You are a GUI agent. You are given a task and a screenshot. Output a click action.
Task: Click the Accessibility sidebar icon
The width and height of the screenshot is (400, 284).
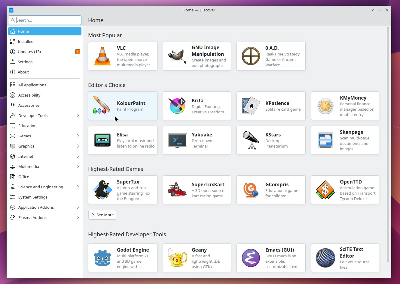[13, 95]
